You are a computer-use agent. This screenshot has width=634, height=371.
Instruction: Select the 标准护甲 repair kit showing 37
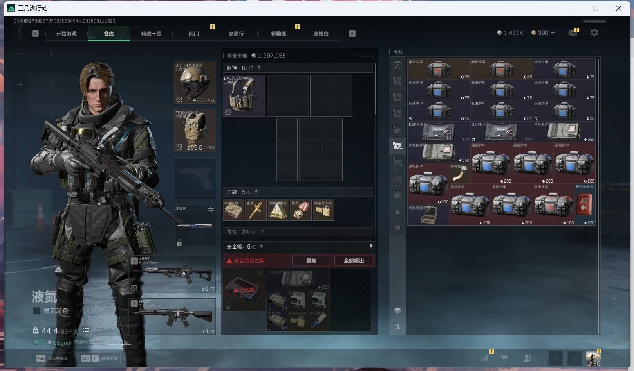point(502,111)
